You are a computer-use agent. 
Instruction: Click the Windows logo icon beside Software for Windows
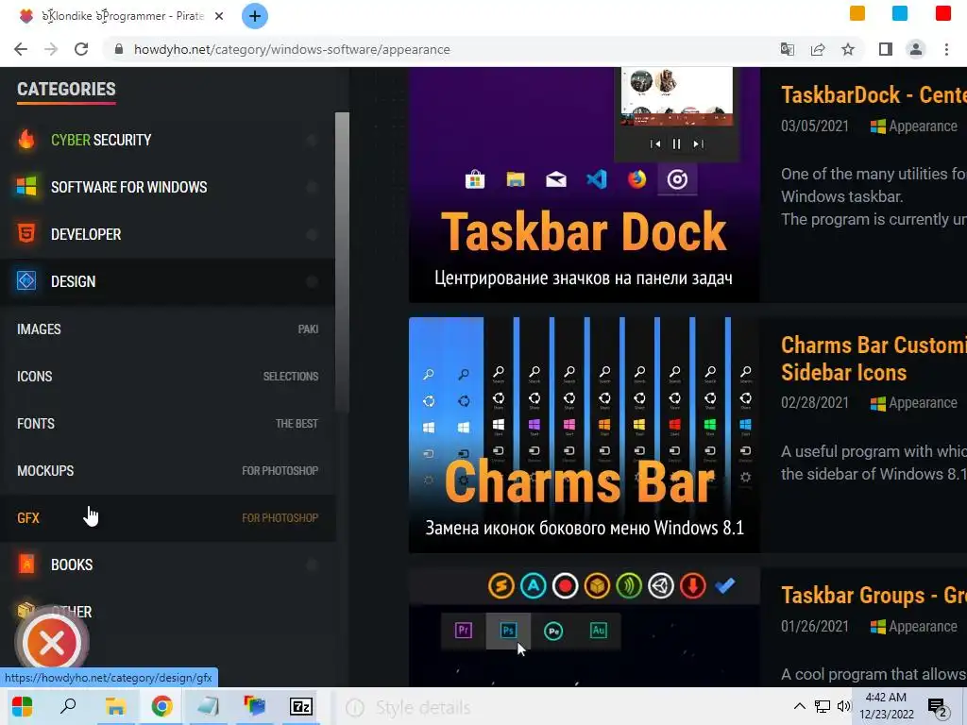click(x=25, y=186)
